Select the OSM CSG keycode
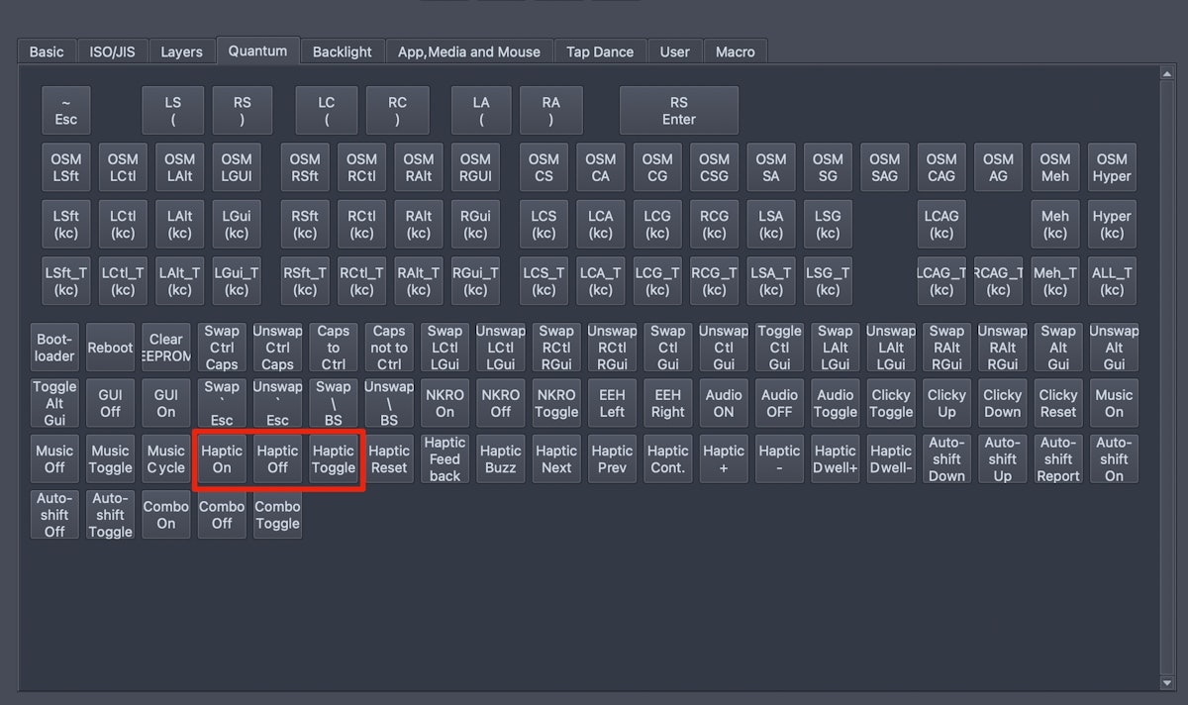This screenshot has height=705, width=1188. 714,167
